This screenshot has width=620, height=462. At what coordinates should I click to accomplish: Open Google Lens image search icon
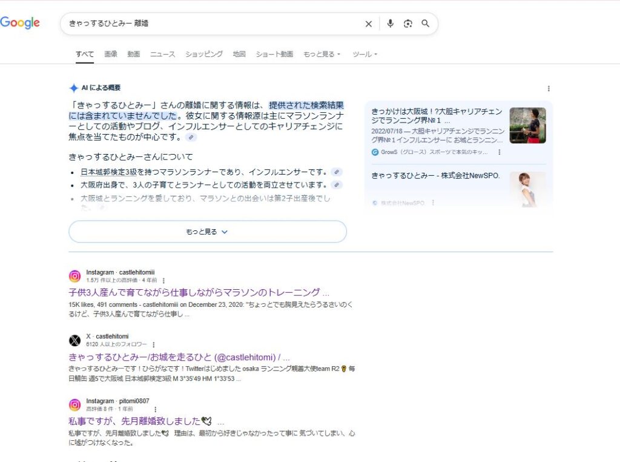click(x=407, y=24)
